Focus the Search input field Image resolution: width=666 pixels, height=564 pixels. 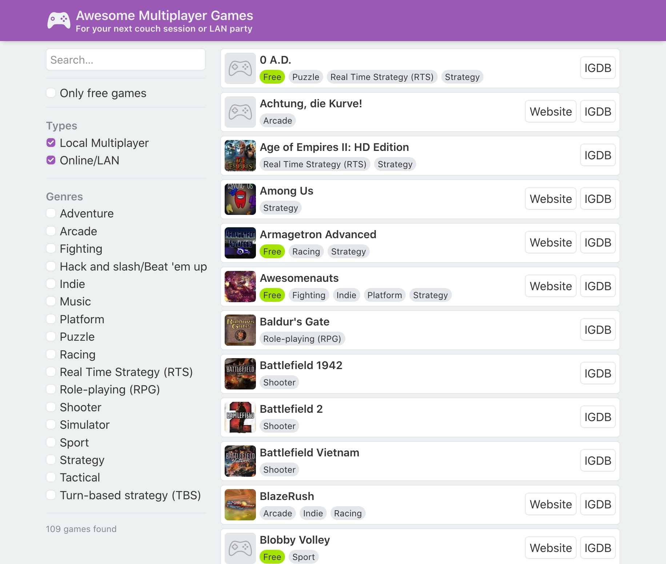(x=126, y=60)
